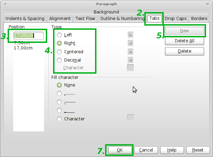This screenshot has width=213, height=157.
Task: Select the dotted fill character option
Action: [59, 93]
